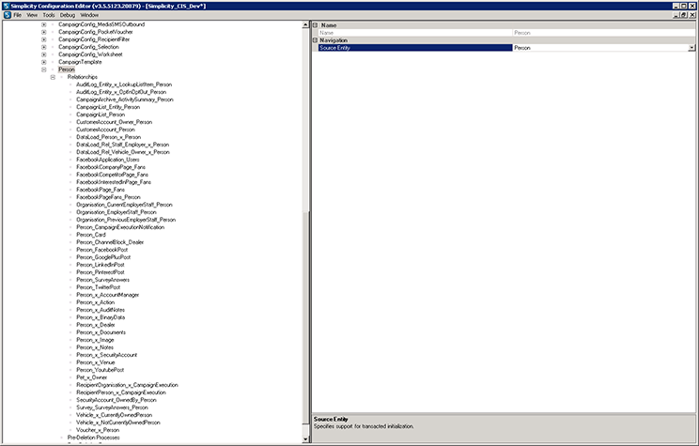Restore the inner document window
Image resolution: width=699 pixels, height=446 pixels.
click(684, 15)
